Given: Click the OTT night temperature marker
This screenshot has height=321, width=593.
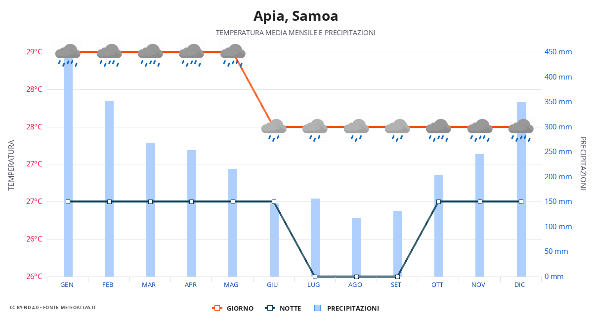Looking at the screenshot, I should click(438, 201).
